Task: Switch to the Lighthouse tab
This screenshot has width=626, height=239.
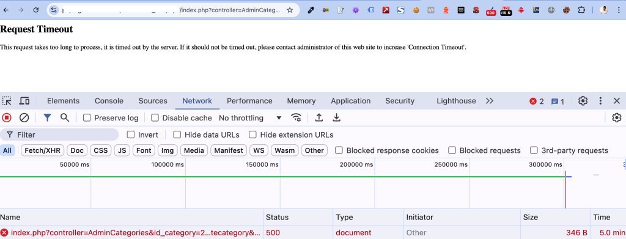Action: [456, 101]
